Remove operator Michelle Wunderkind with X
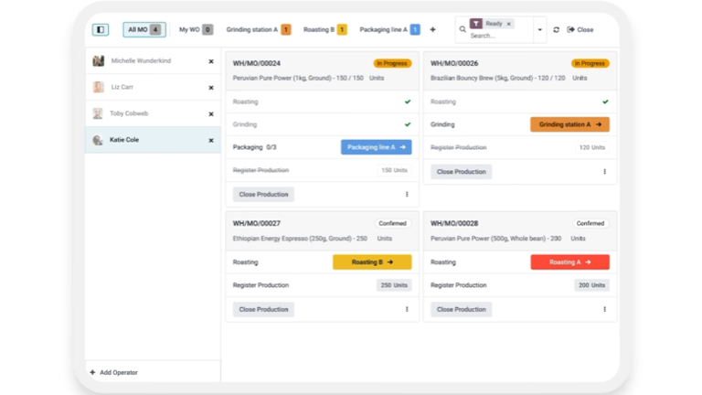702x395 pixels. point(211,61)
